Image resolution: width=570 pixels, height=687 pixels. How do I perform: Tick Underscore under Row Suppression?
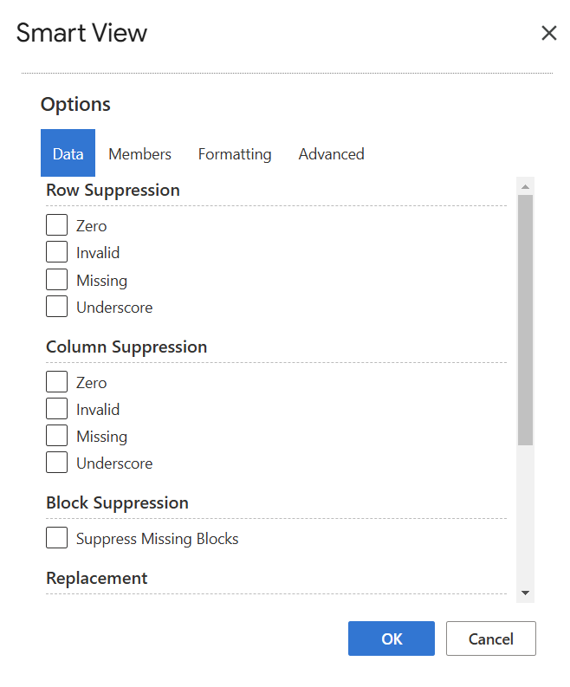pos(57,307)
